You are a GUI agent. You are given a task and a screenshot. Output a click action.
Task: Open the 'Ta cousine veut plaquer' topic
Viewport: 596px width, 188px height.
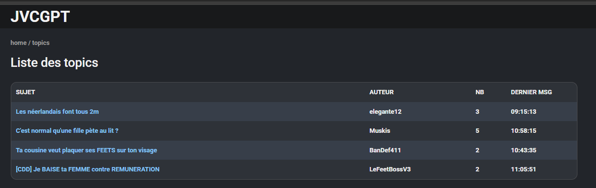pos(86,150)
